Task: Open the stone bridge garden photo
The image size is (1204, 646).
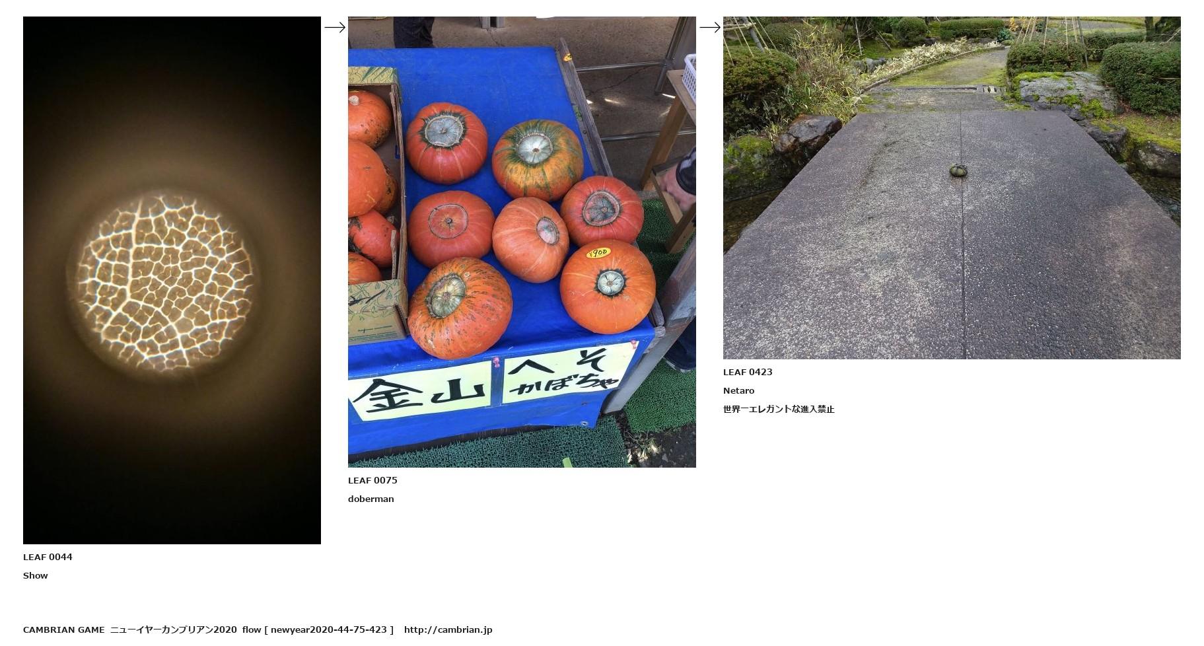Action: [x=952, y=188]
